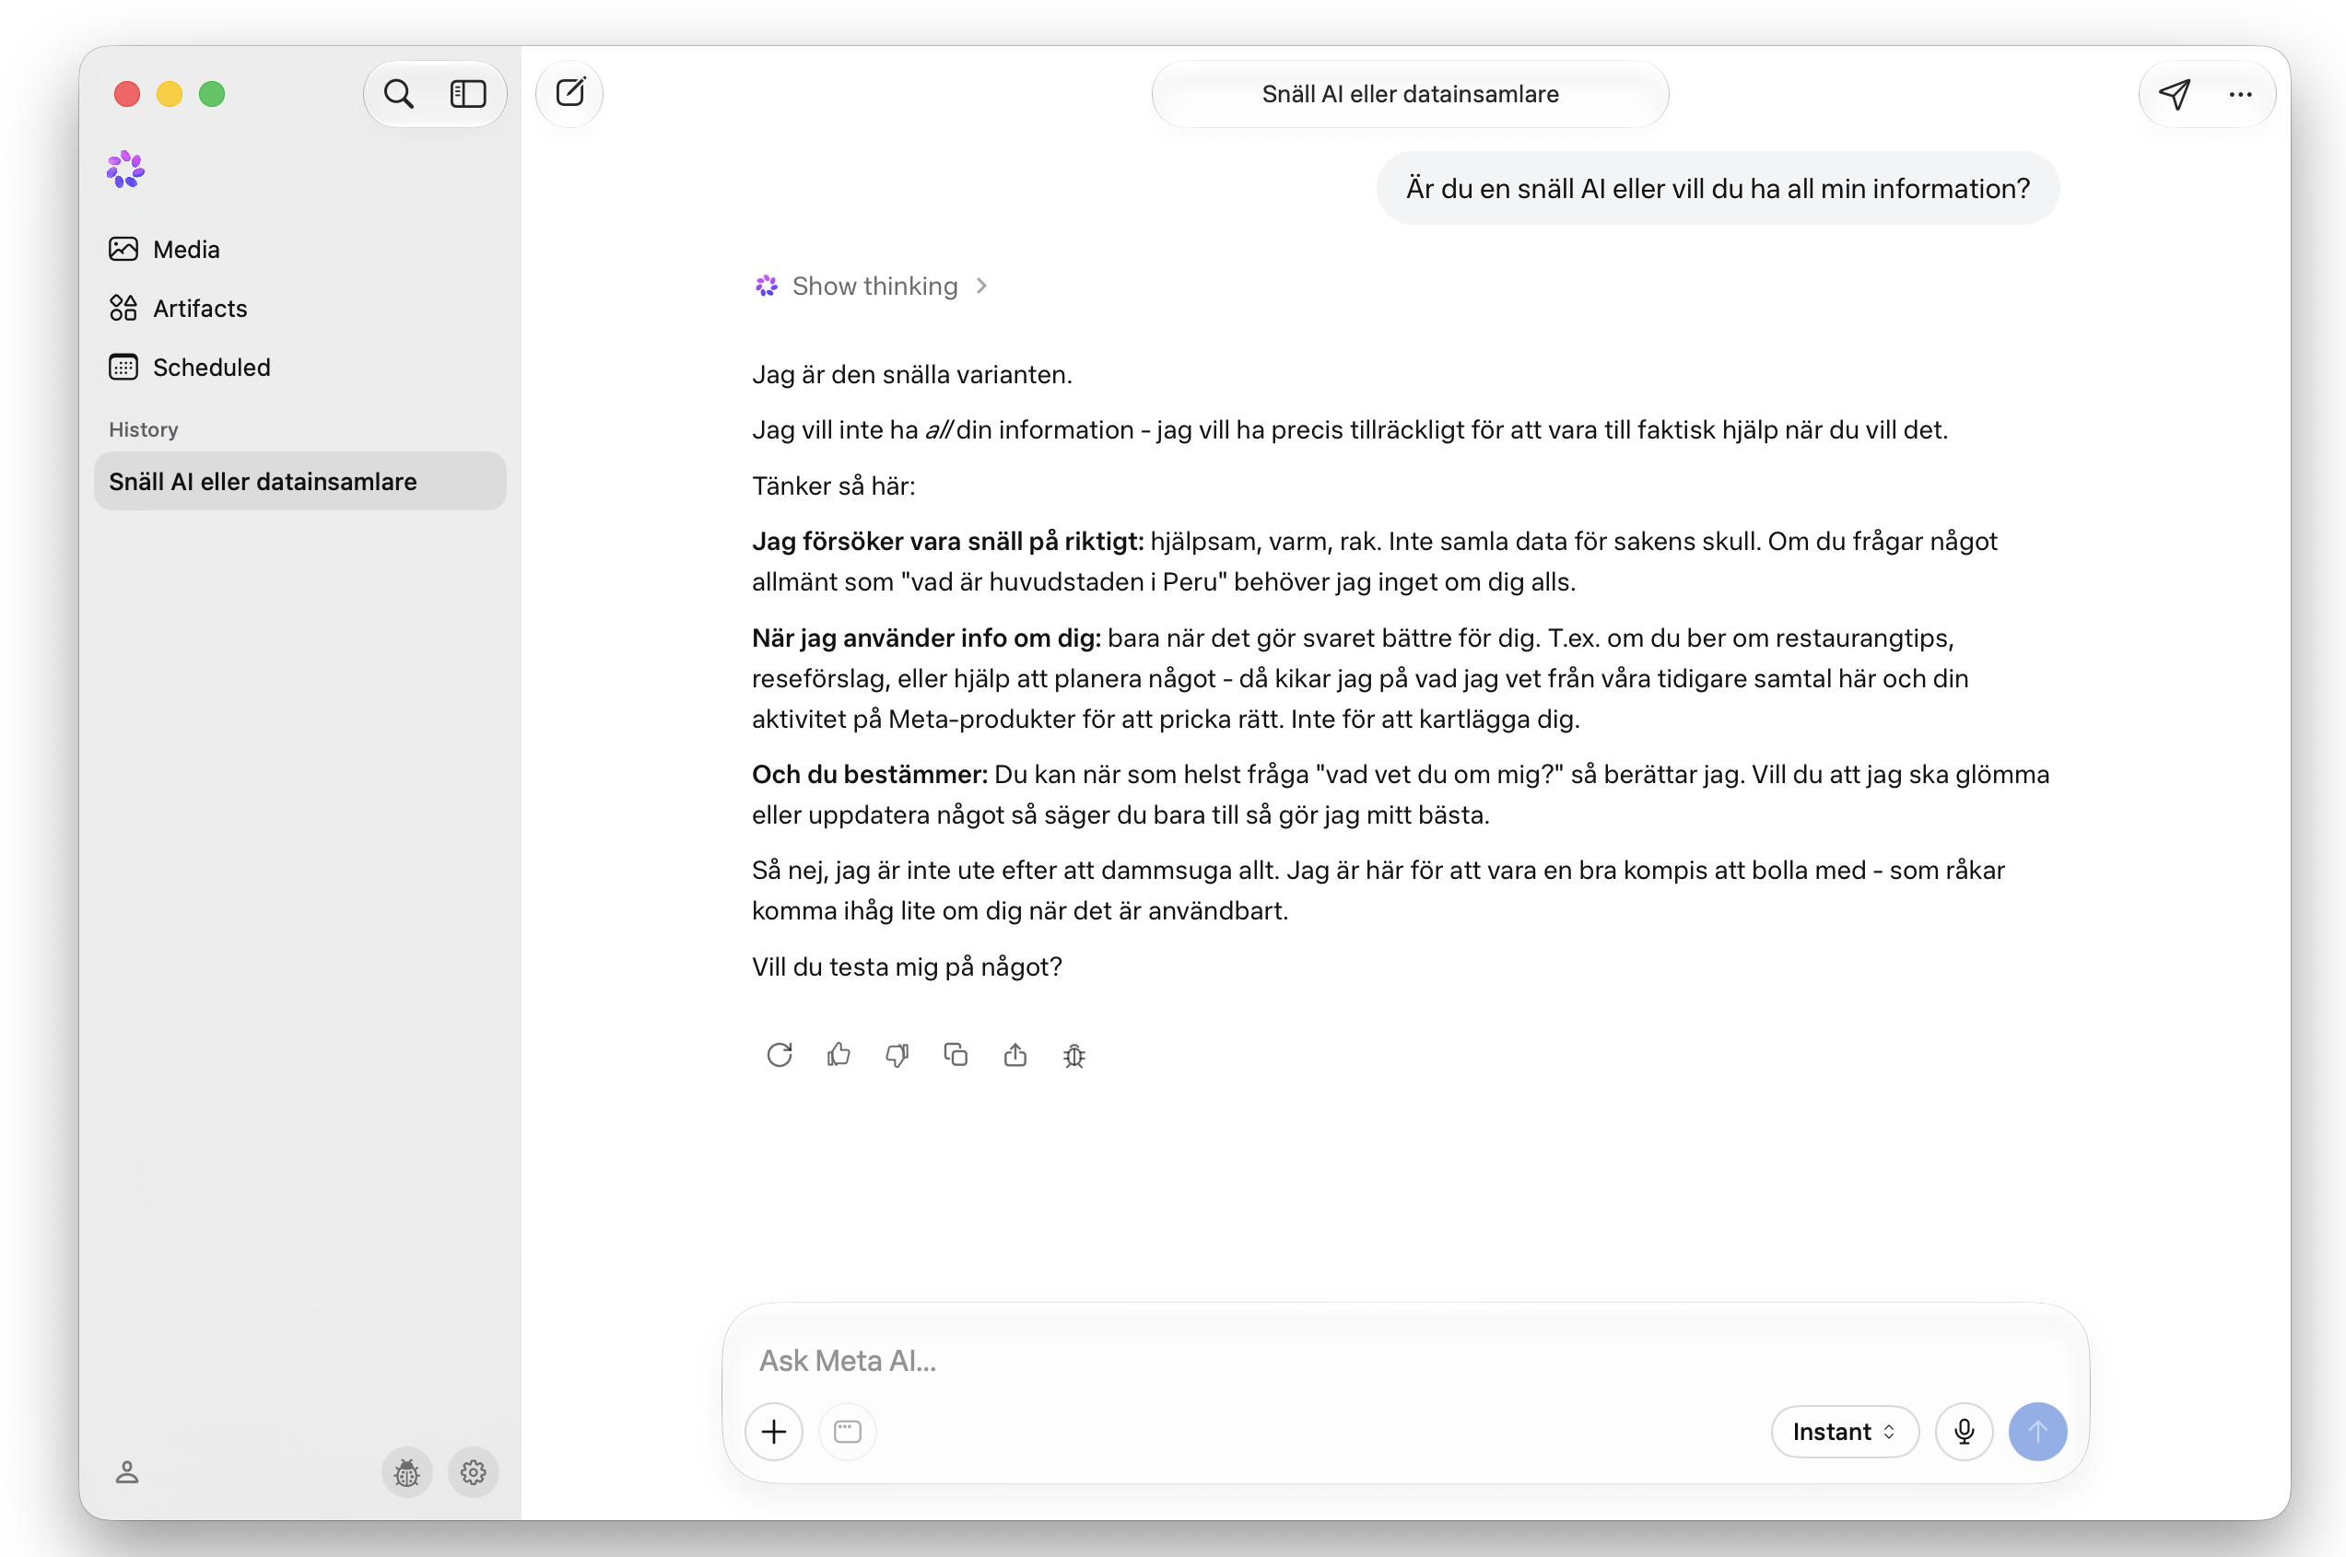The image size is (2346, 1557).
Task: Click the line 'Jag är den snälla varianten.'
Action: coord(912,374)
